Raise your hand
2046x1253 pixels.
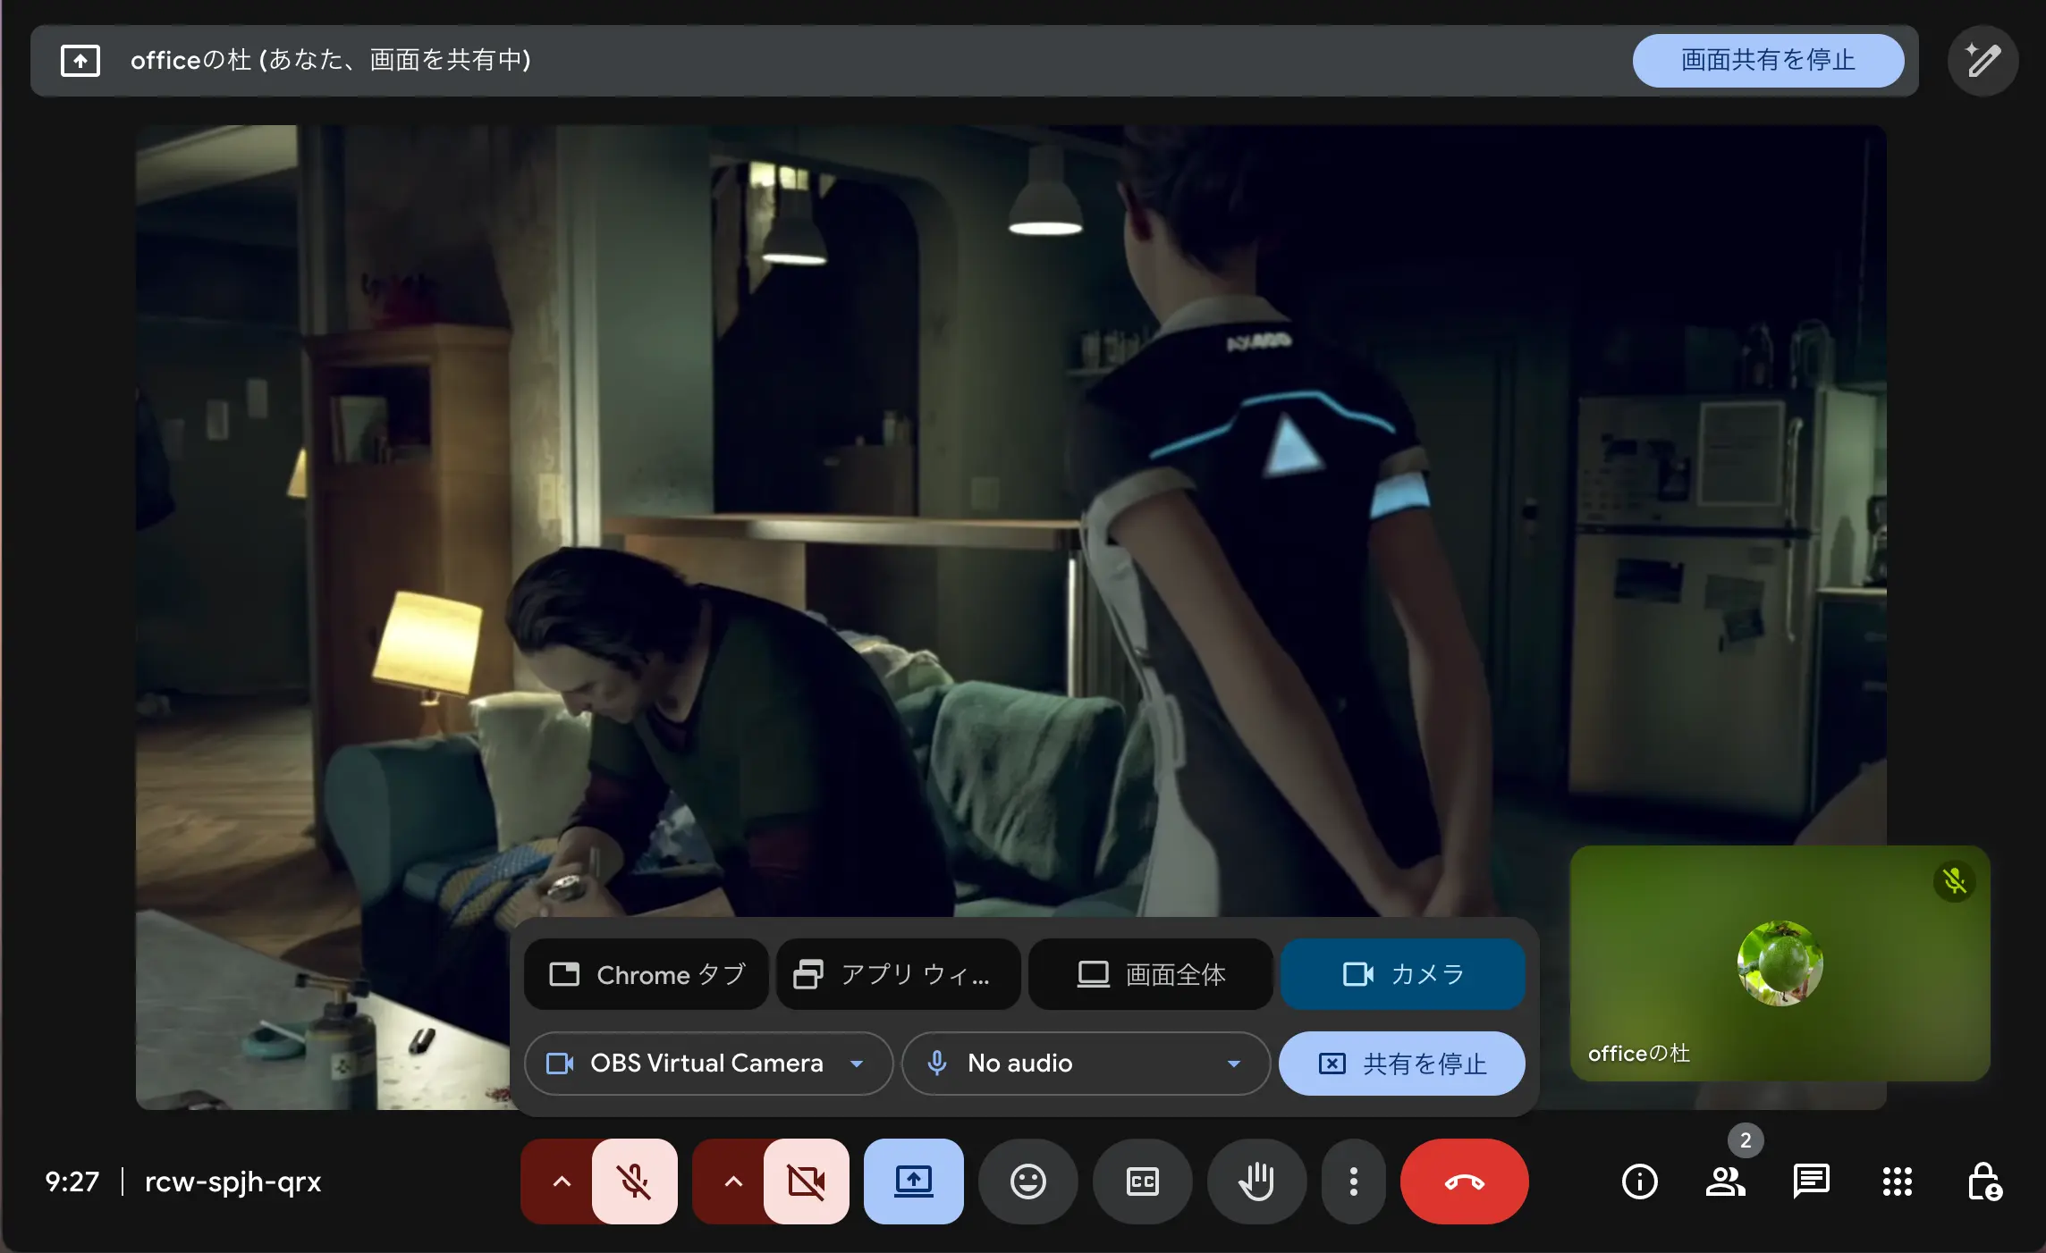[x=1257, y=1182]
